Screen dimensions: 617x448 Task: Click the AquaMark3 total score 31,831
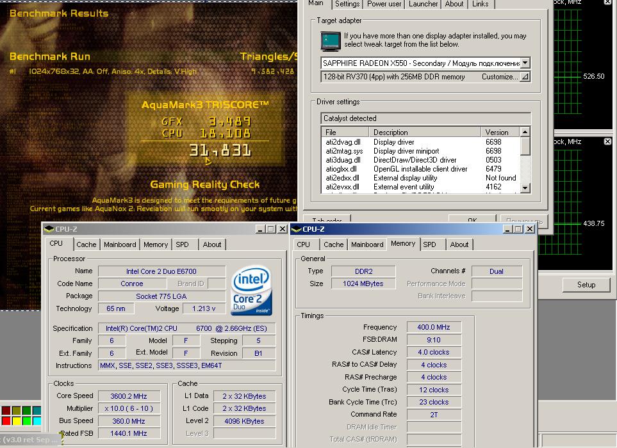[x=220, y=150]
